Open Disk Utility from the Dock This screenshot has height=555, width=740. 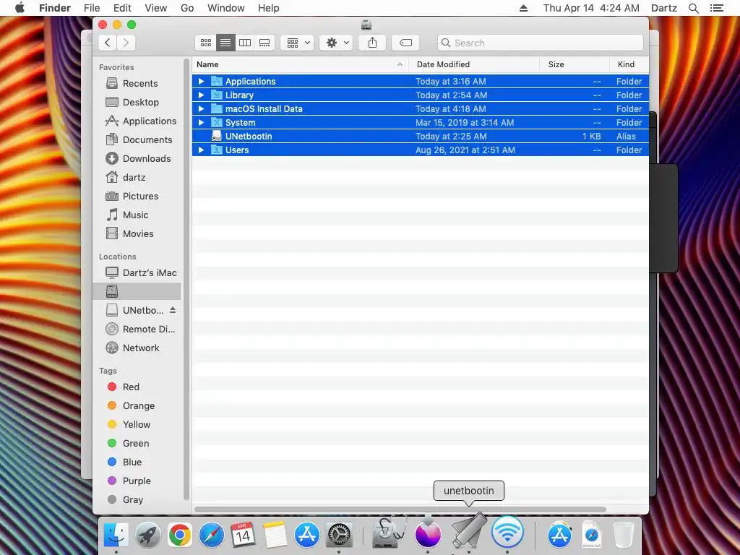point(388,533)
